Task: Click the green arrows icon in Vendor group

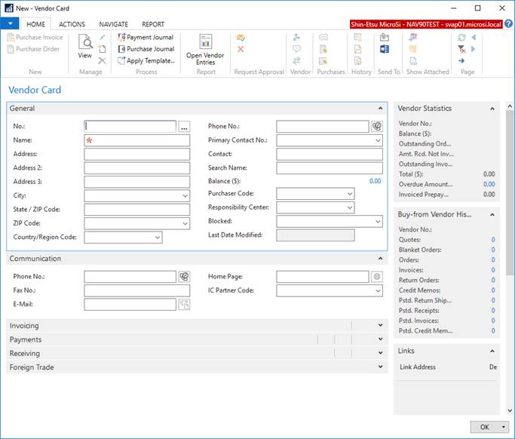Action: click(x=296, y=60)
